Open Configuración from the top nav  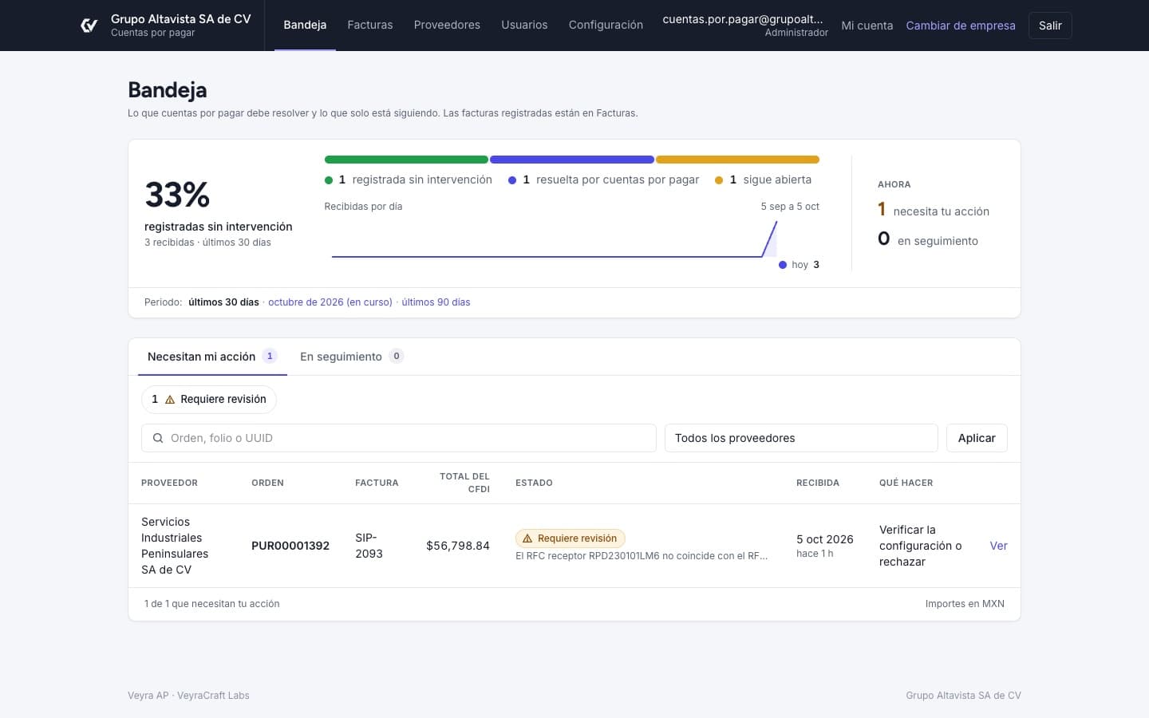(606, 25)
